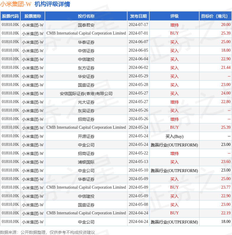Select 中金公司 in the 2024-05-24 row
Image resolution: width=232 pixels, height=235 pixels.
(x=86, y=145)
